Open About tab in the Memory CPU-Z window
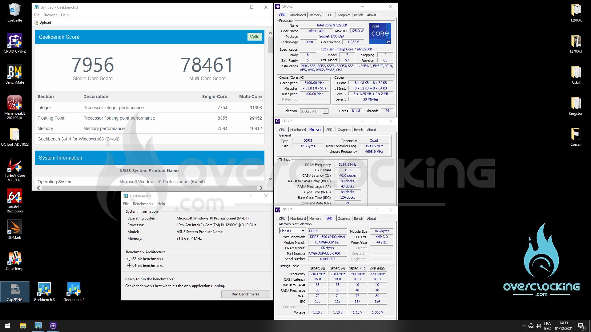 (372, 130)
